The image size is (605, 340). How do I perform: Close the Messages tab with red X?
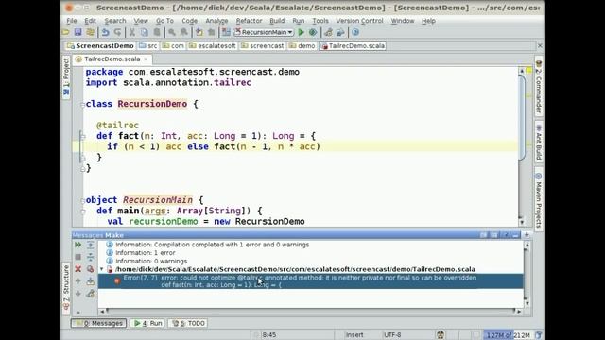coord(78,269)
